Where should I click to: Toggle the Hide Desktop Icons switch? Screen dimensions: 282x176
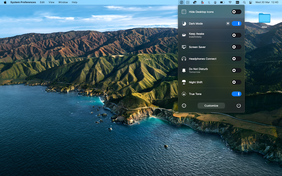point(236,12)
